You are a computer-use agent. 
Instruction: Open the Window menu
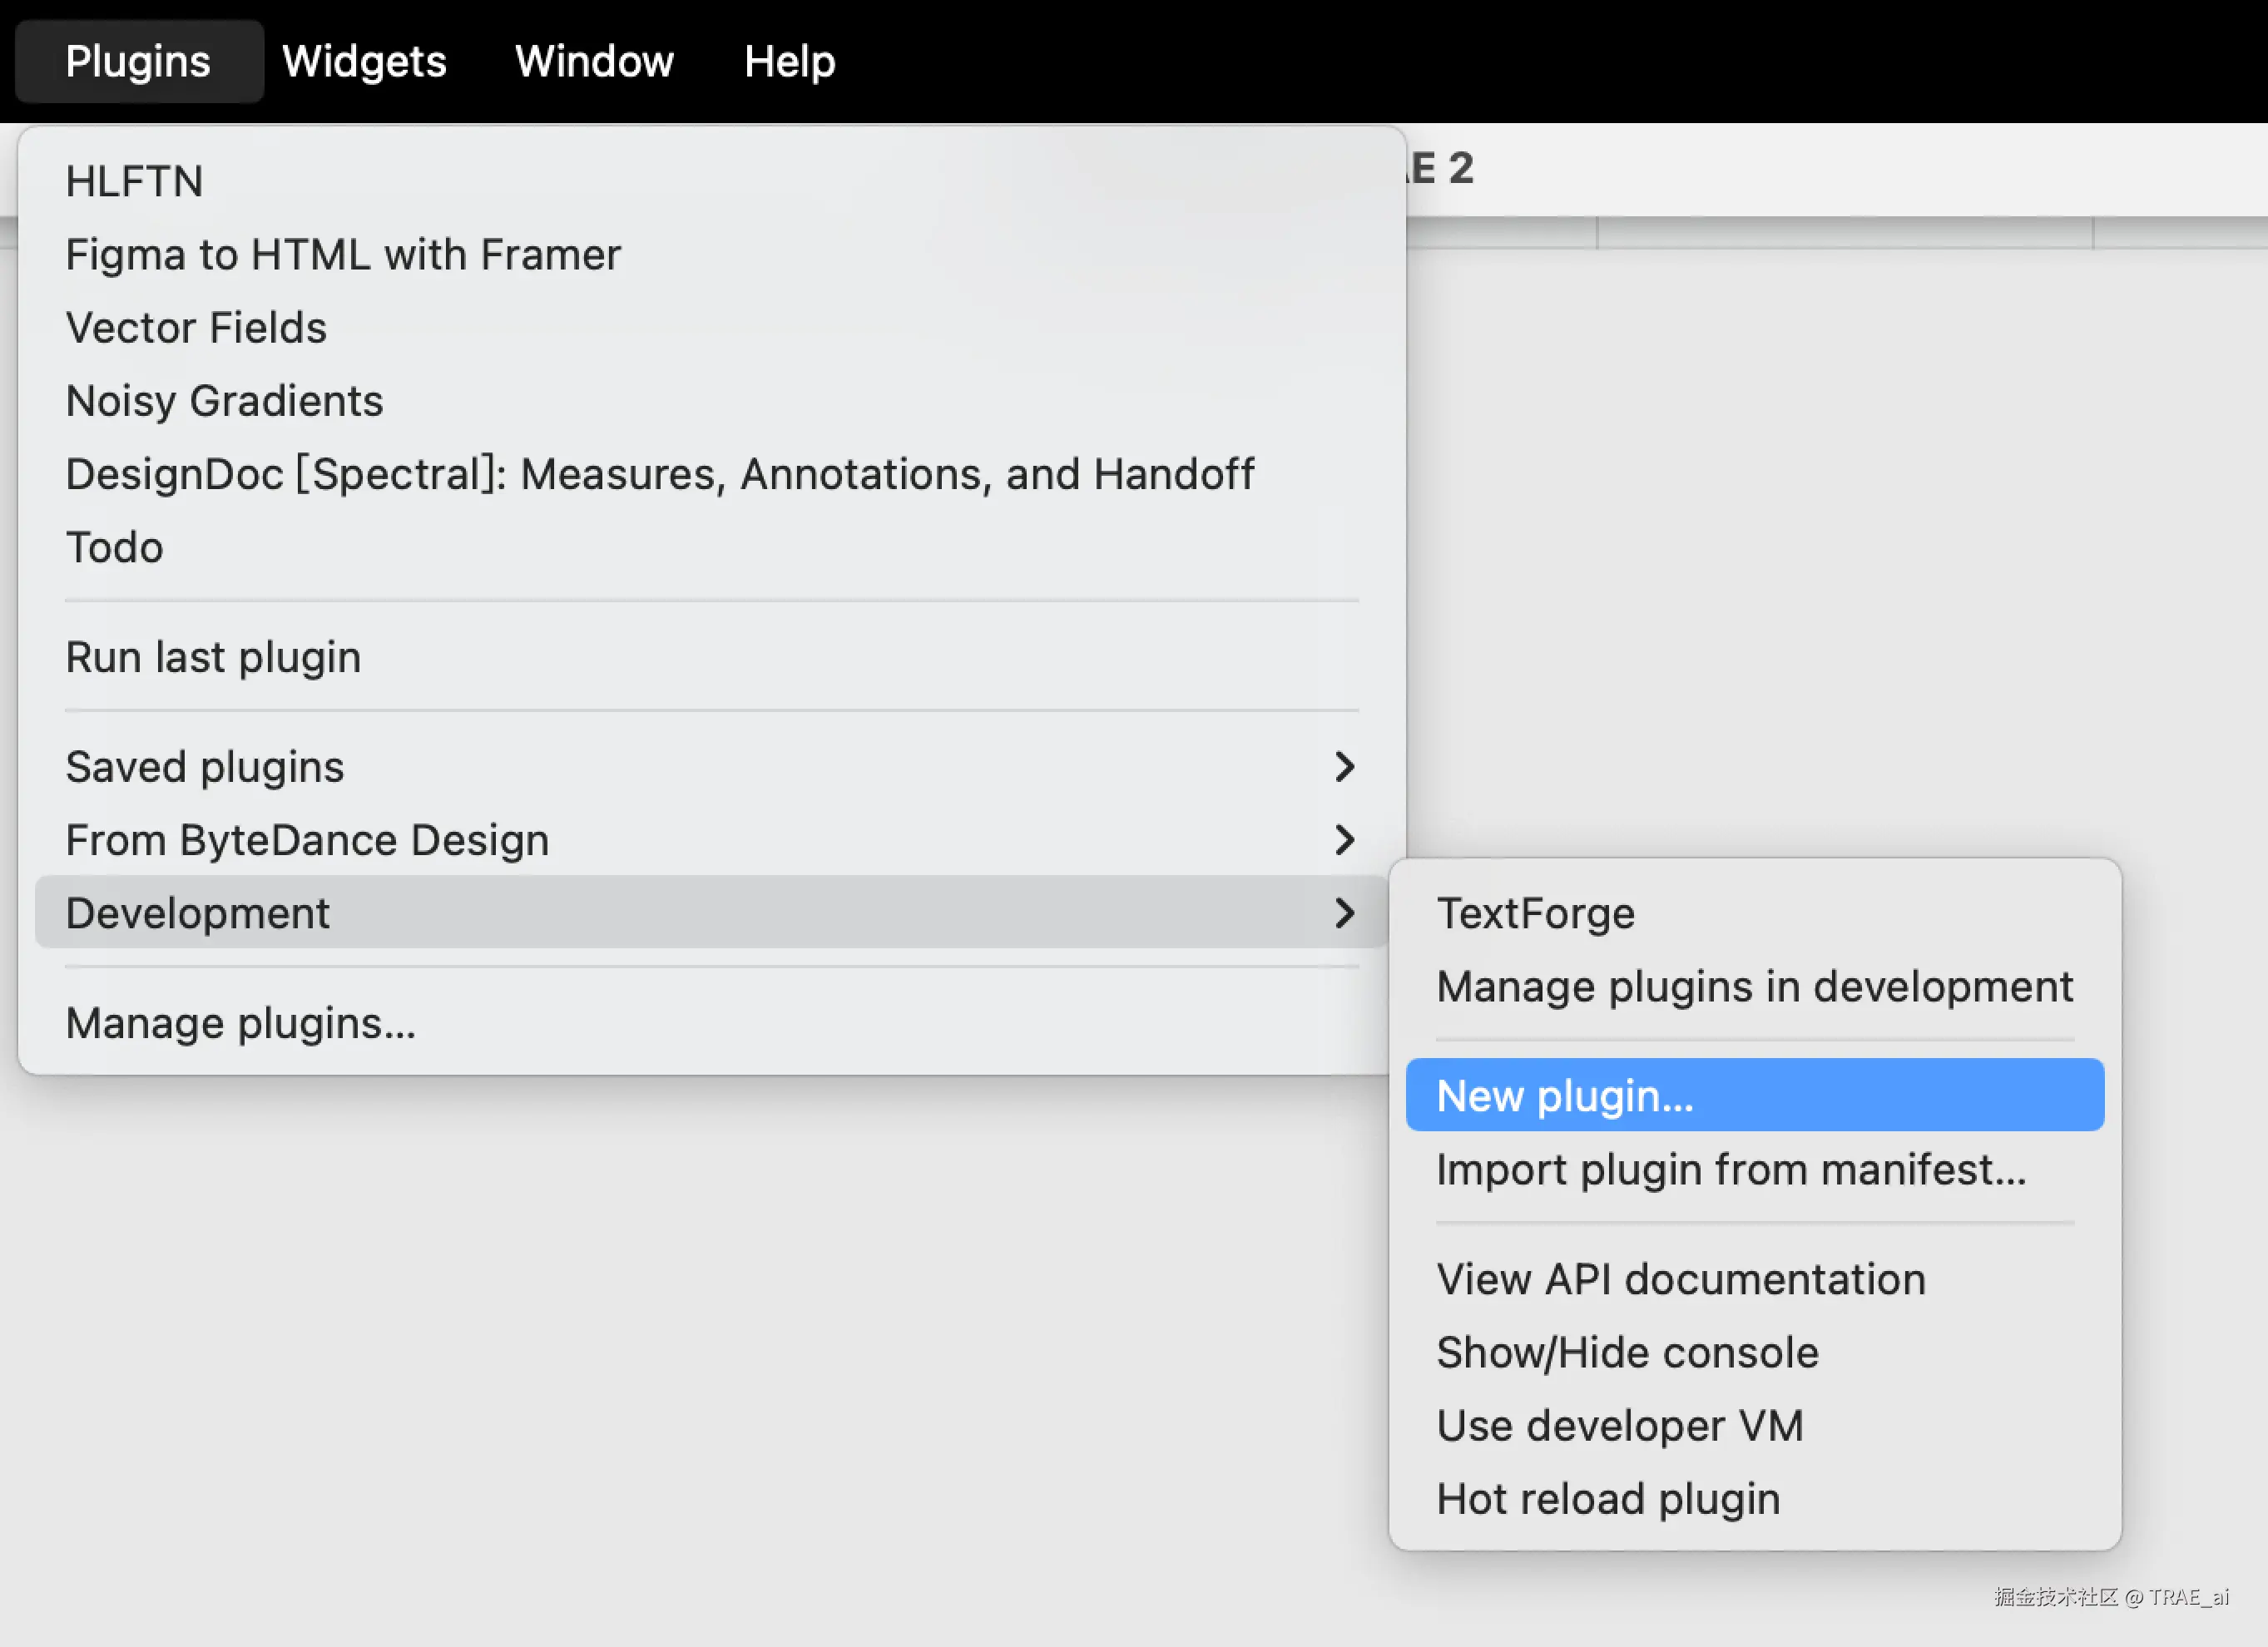click(x=594, y=61)
